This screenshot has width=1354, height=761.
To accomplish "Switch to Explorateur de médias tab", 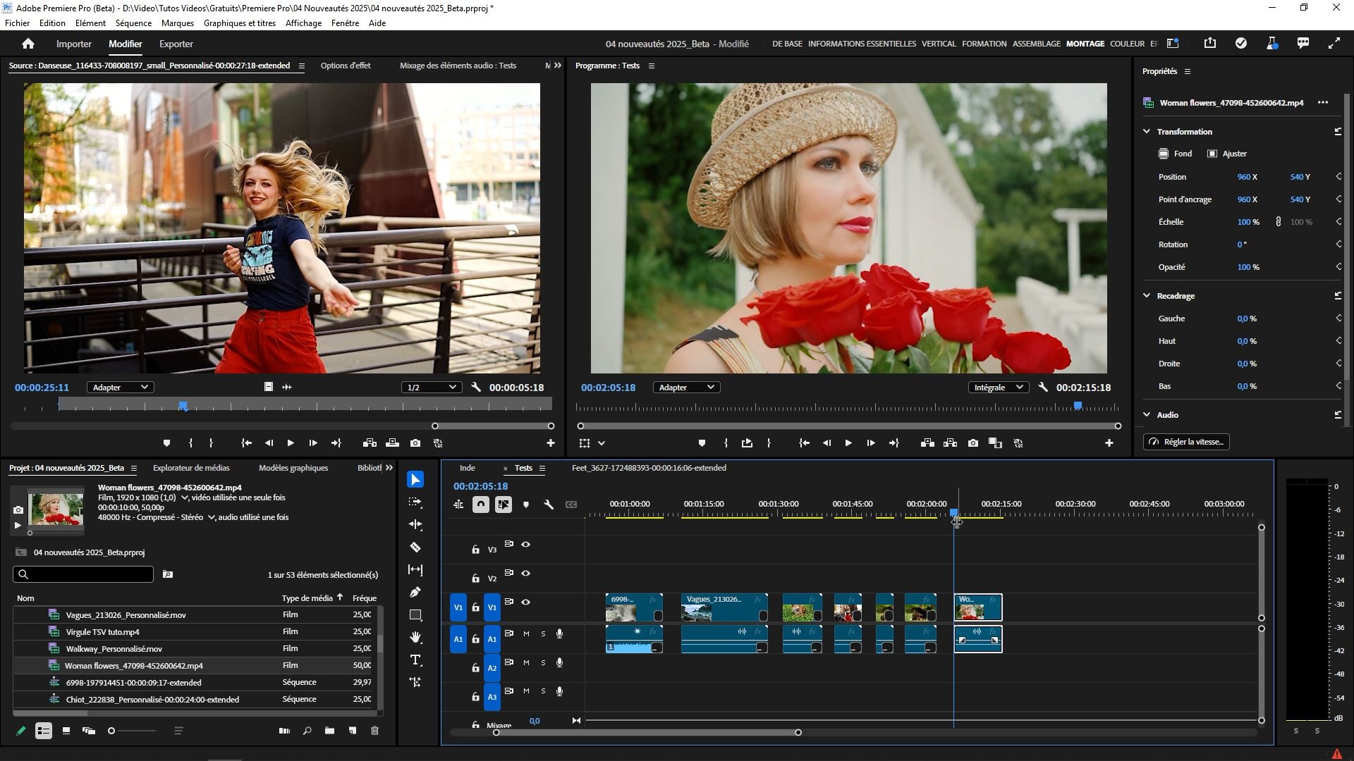I will [191, 468].
